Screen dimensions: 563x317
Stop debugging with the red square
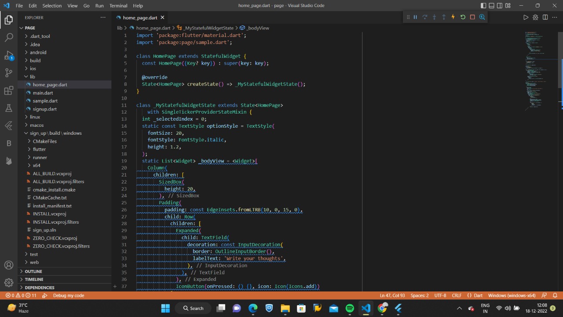472,17
